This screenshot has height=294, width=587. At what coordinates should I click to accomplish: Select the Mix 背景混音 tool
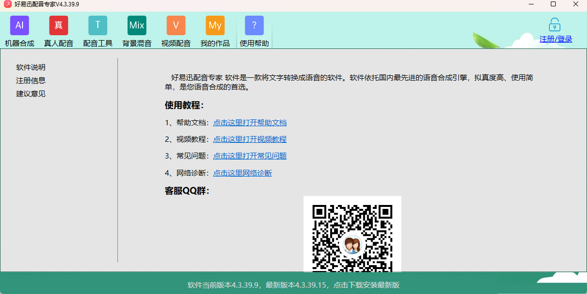137,30
